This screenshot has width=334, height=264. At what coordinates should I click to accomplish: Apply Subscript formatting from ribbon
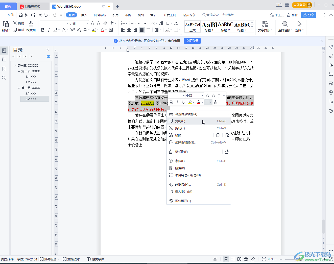tap(79, 30)
